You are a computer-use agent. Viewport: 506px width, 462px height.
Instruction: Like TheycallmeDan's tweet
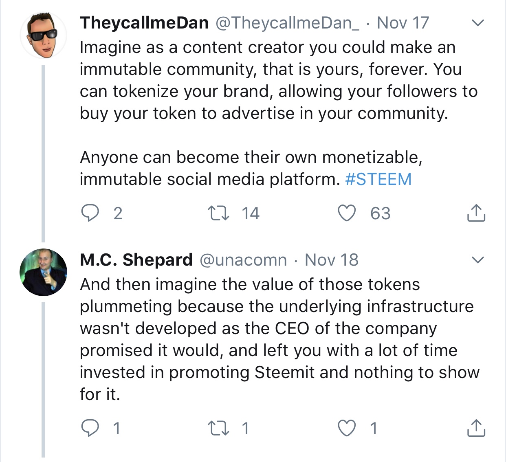coord(347,213)
